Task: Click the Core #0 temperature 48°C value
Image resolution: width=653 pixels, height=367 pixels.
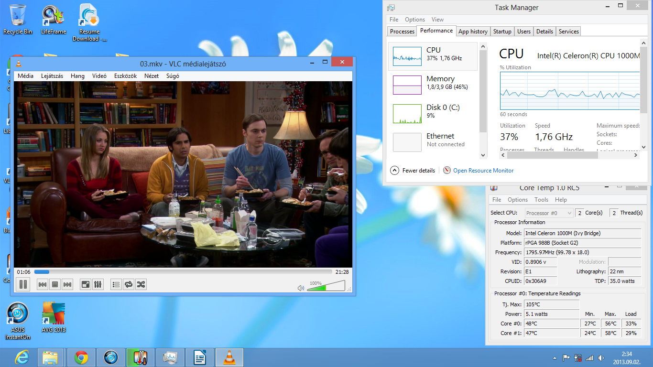Action: tap(552, 324)
